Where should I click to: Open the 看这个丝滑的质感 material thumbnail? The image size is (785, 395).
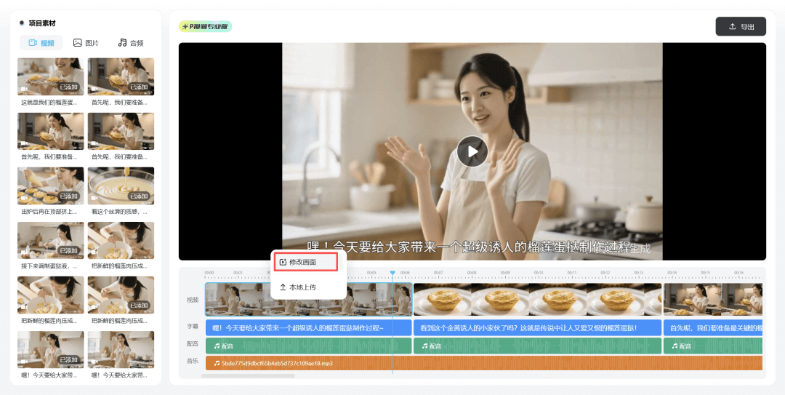pos(121,186)
